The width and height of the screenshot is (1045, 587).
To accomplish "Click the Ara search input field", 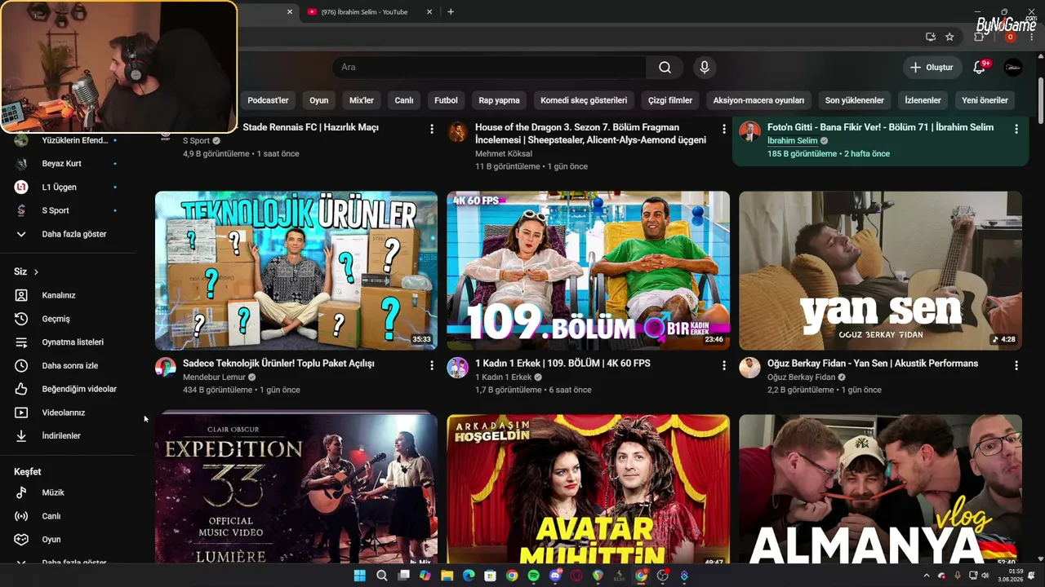I will click(490, 68).
